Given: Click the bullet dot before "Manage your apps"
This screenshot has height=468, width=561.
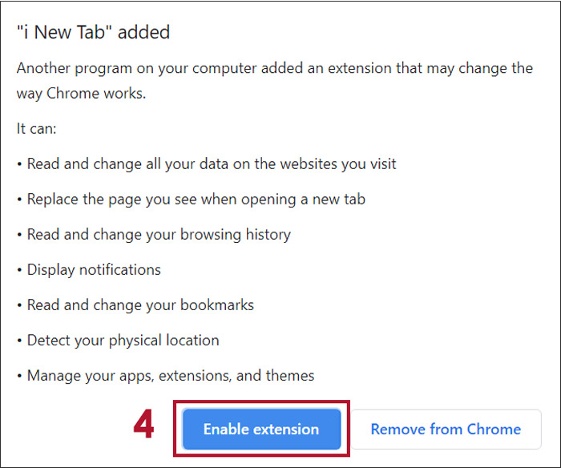Looking at the screenshot, I should click(x=19, y=377).
